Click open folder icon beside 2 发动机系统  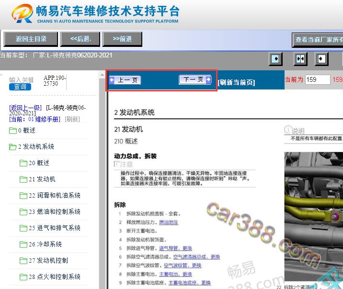pos(12,147)
